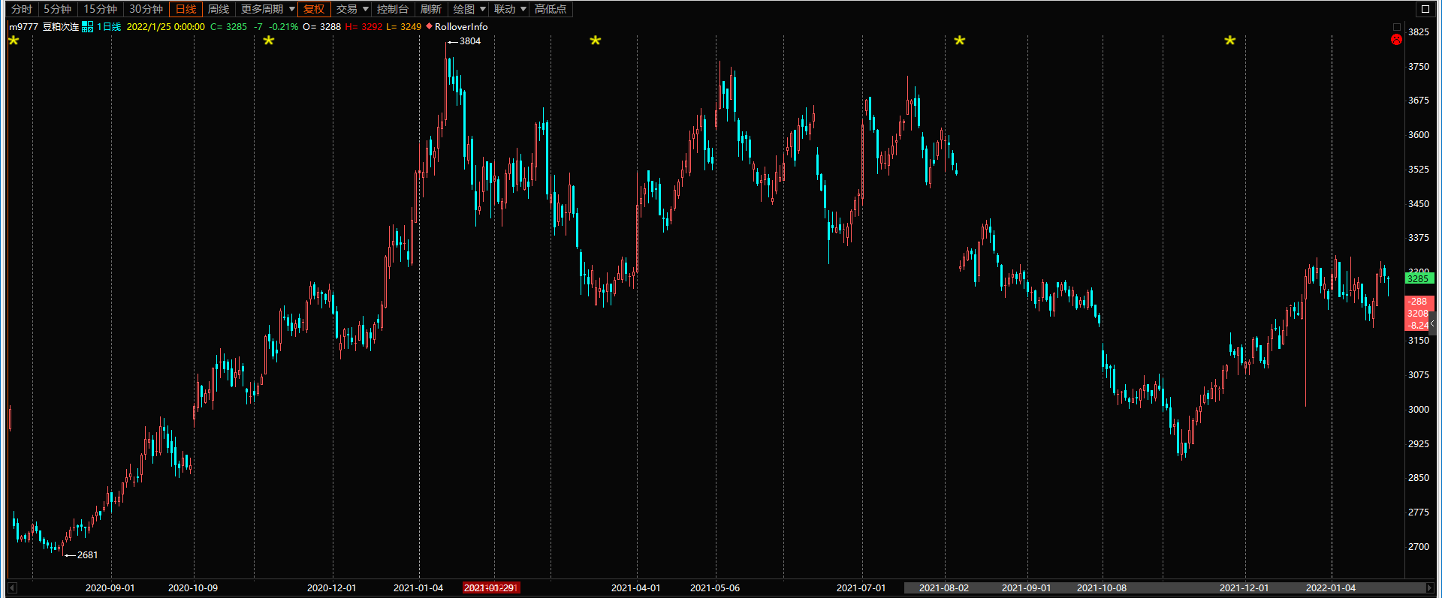The width and height of the screenshot is (1442, 598).
Task: Select the 15分钟 period tab
Action: click(x=100, y=9)
